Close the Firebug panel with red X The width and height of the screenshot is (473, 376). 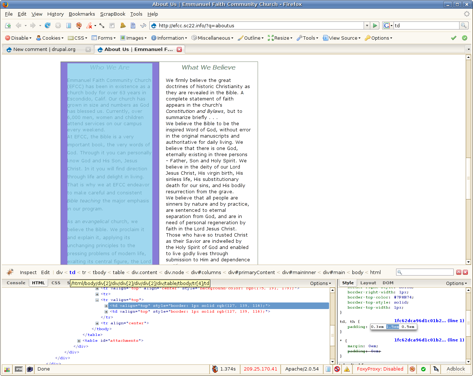(x=465, y=272)
